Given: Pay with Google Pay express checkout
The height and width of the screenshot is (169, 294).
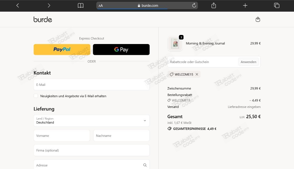Looking at the screenshot, I should pos(121,49).
